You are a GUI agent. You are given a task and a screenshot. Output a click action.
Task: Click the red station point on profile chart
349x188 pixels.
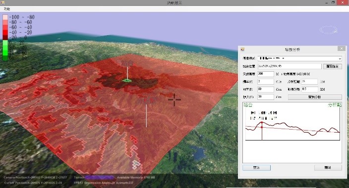tap(262, 123)
